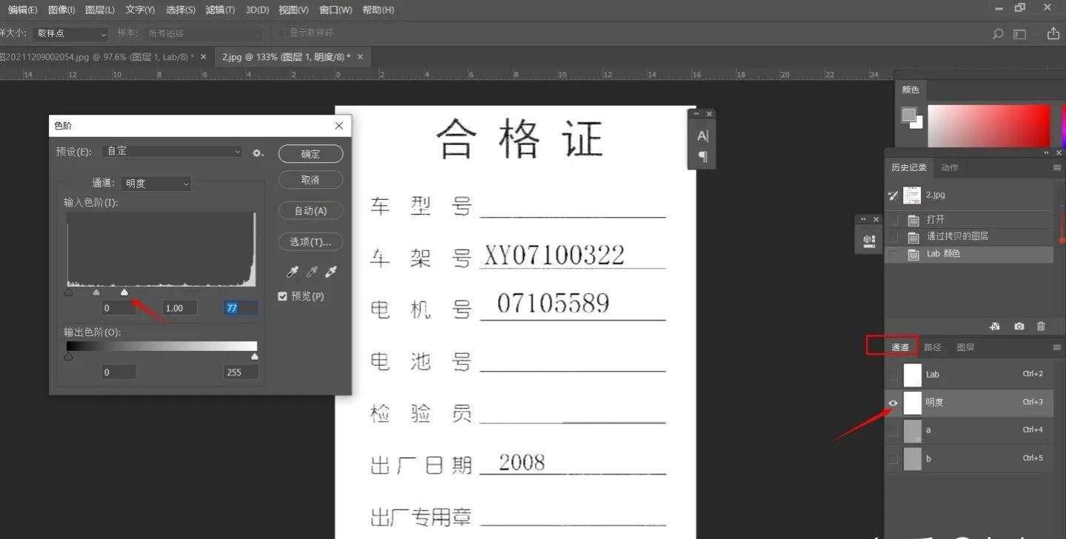
Task: Click the history brush source icon beside 2.jpg
Action: point(893,196)
